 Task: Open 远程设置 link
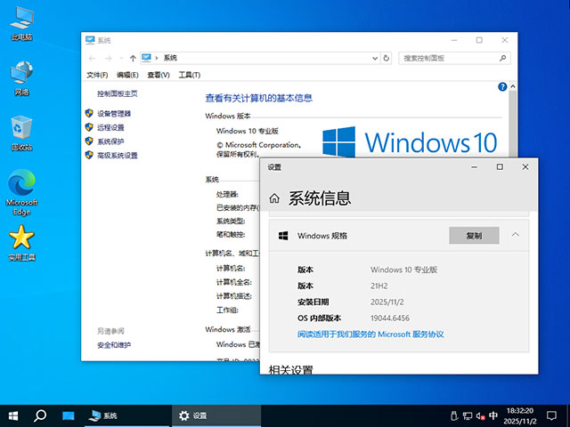coord(110,127)
